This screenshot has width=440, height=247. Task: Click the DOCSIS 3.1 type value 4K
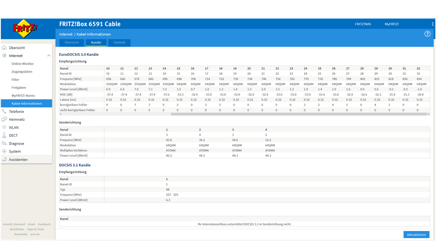point(167,189)
